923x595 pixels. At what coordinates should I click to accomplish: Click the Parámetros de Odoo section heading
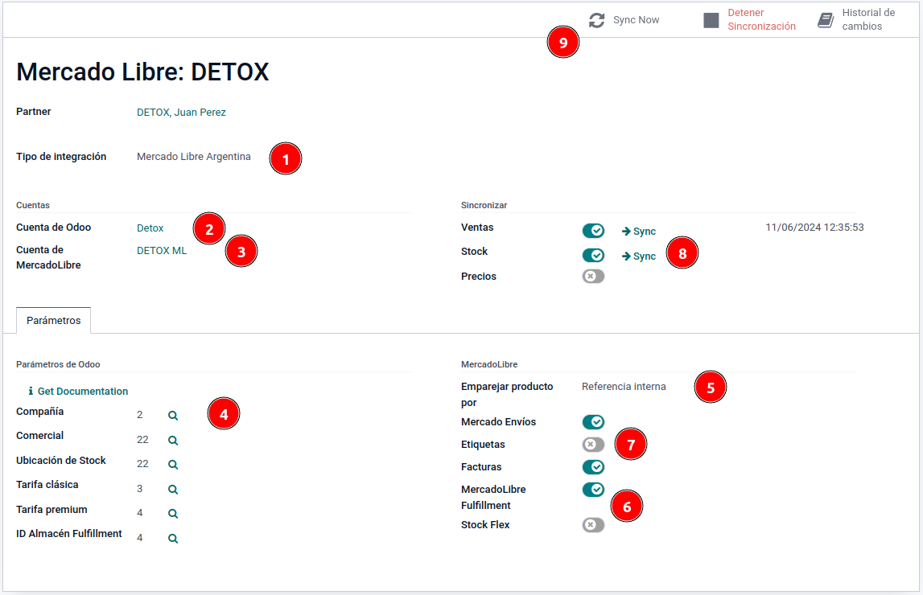click(58, 364)
